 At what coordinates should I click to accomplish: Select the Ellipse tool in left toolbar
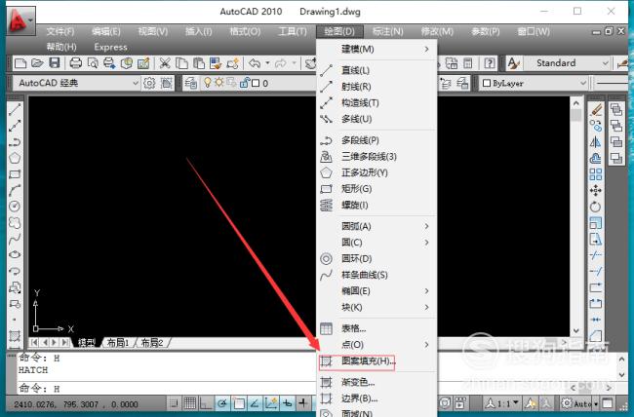pos(15,254)
